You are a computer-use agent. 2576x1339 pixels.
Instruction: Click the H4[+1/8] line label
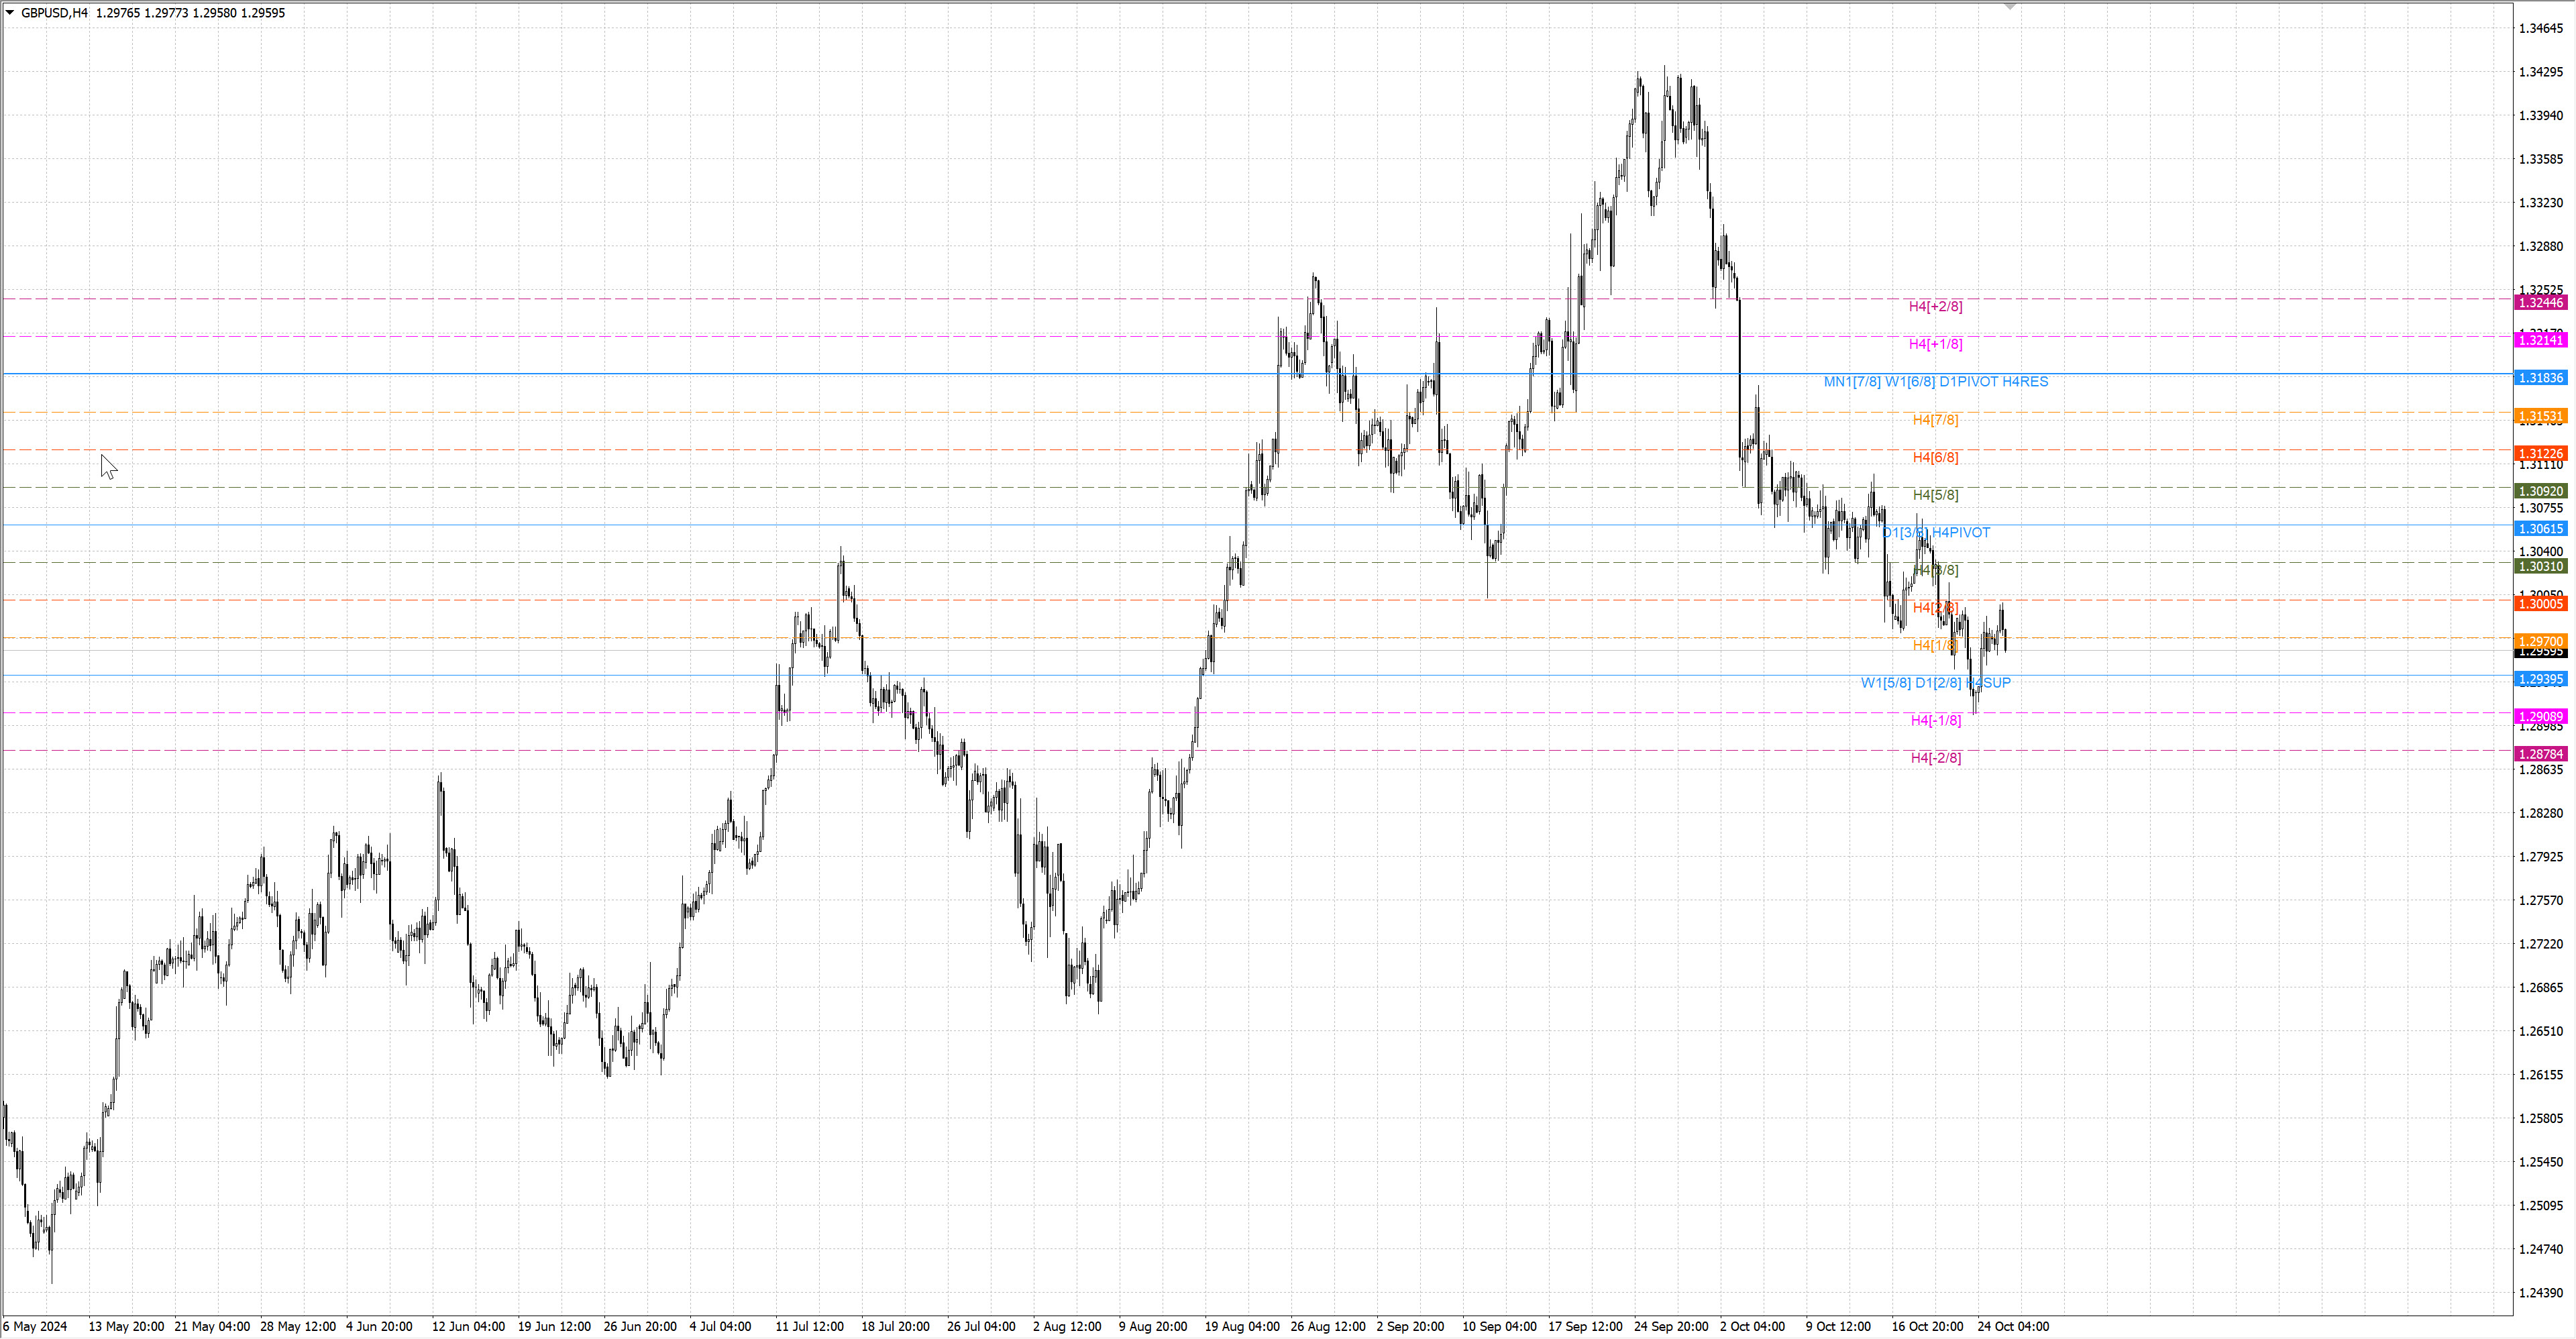pos(1935,344)
